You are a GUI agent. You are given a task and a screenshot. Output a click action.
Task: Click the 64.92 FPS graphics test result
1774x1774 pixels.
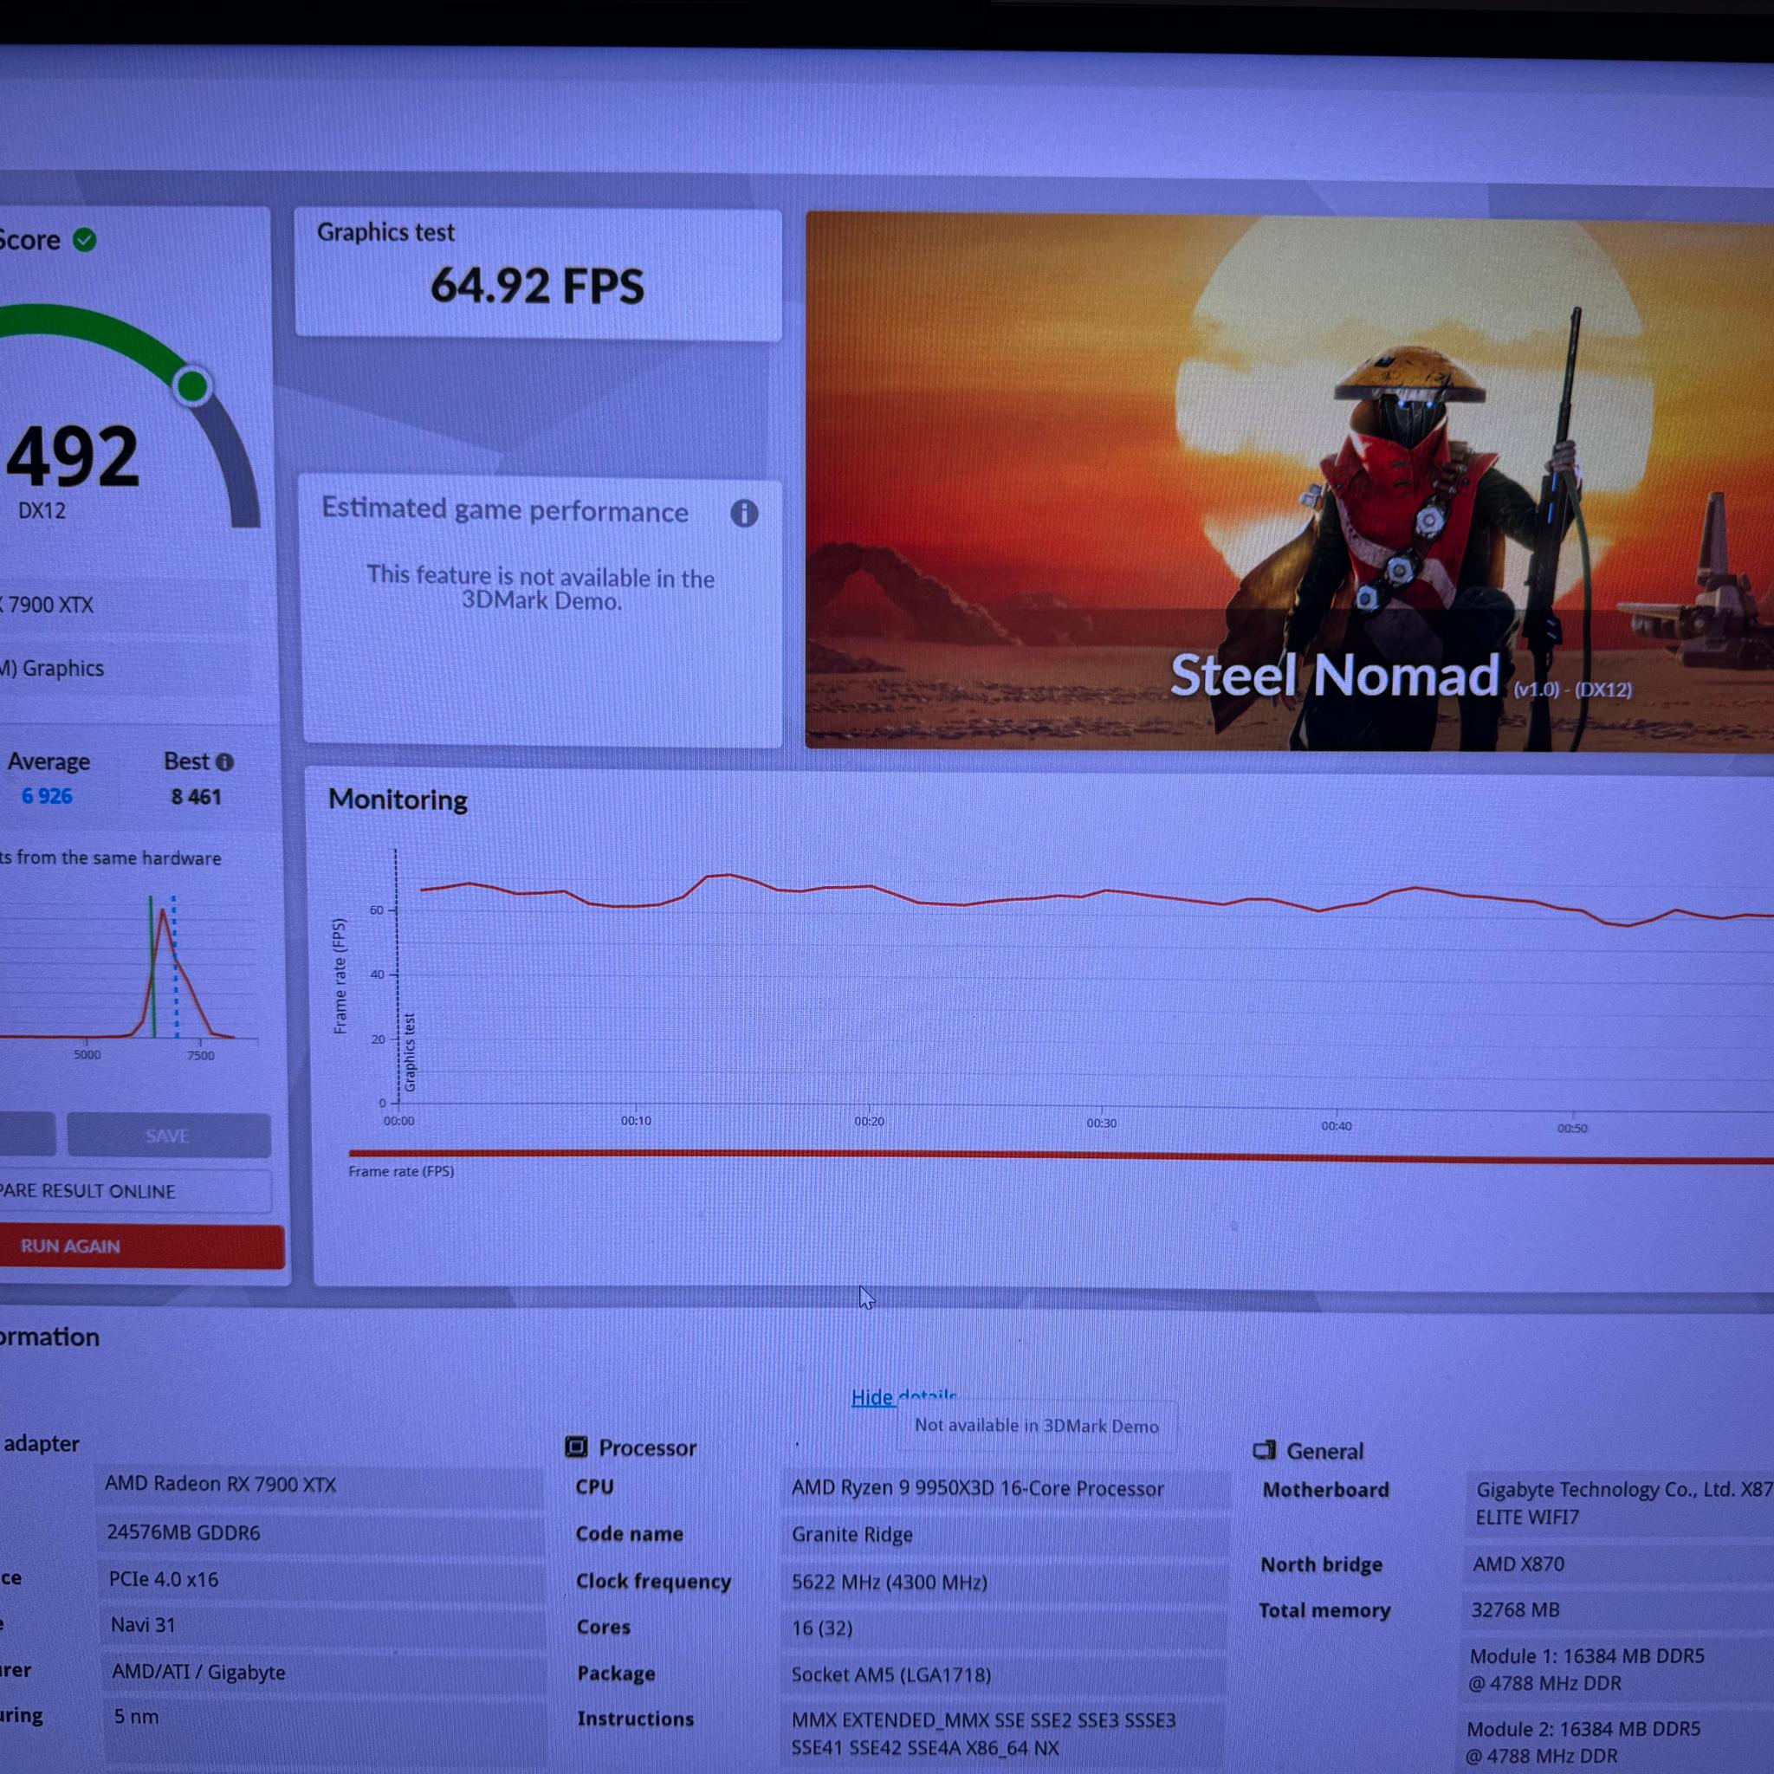537,285
